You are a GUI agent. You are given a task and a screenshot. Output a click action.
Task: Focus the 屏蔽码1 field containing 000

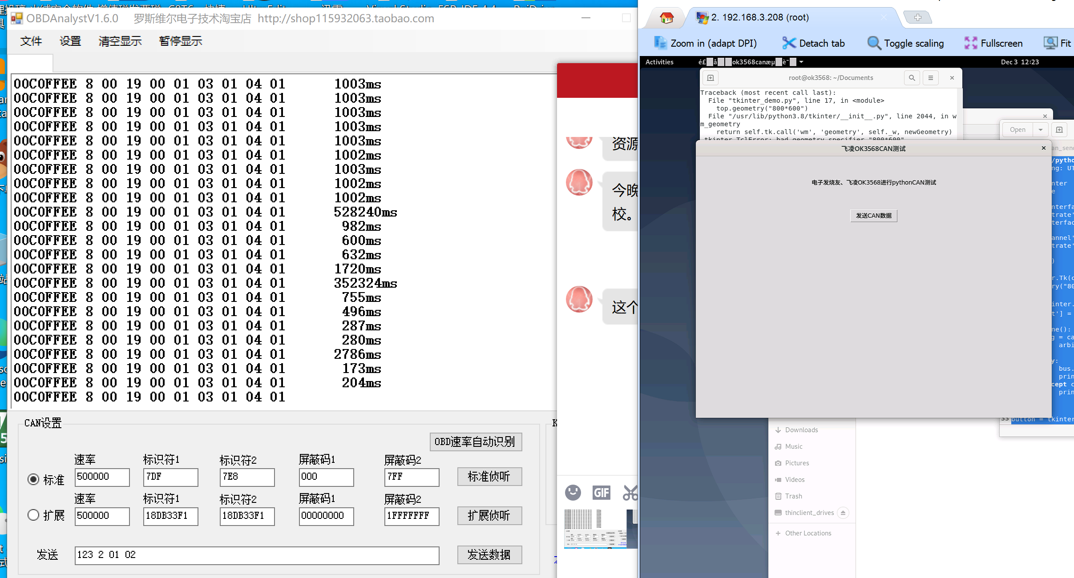(326, 477)
